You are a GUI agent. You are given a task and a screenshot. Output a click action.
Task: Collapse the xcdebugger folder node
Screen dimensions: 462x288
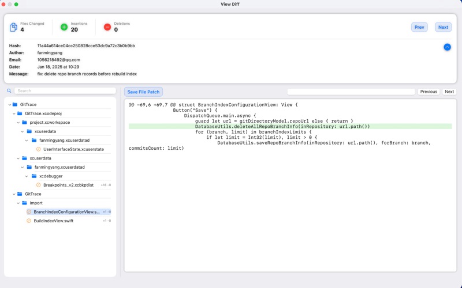point(27,176)
